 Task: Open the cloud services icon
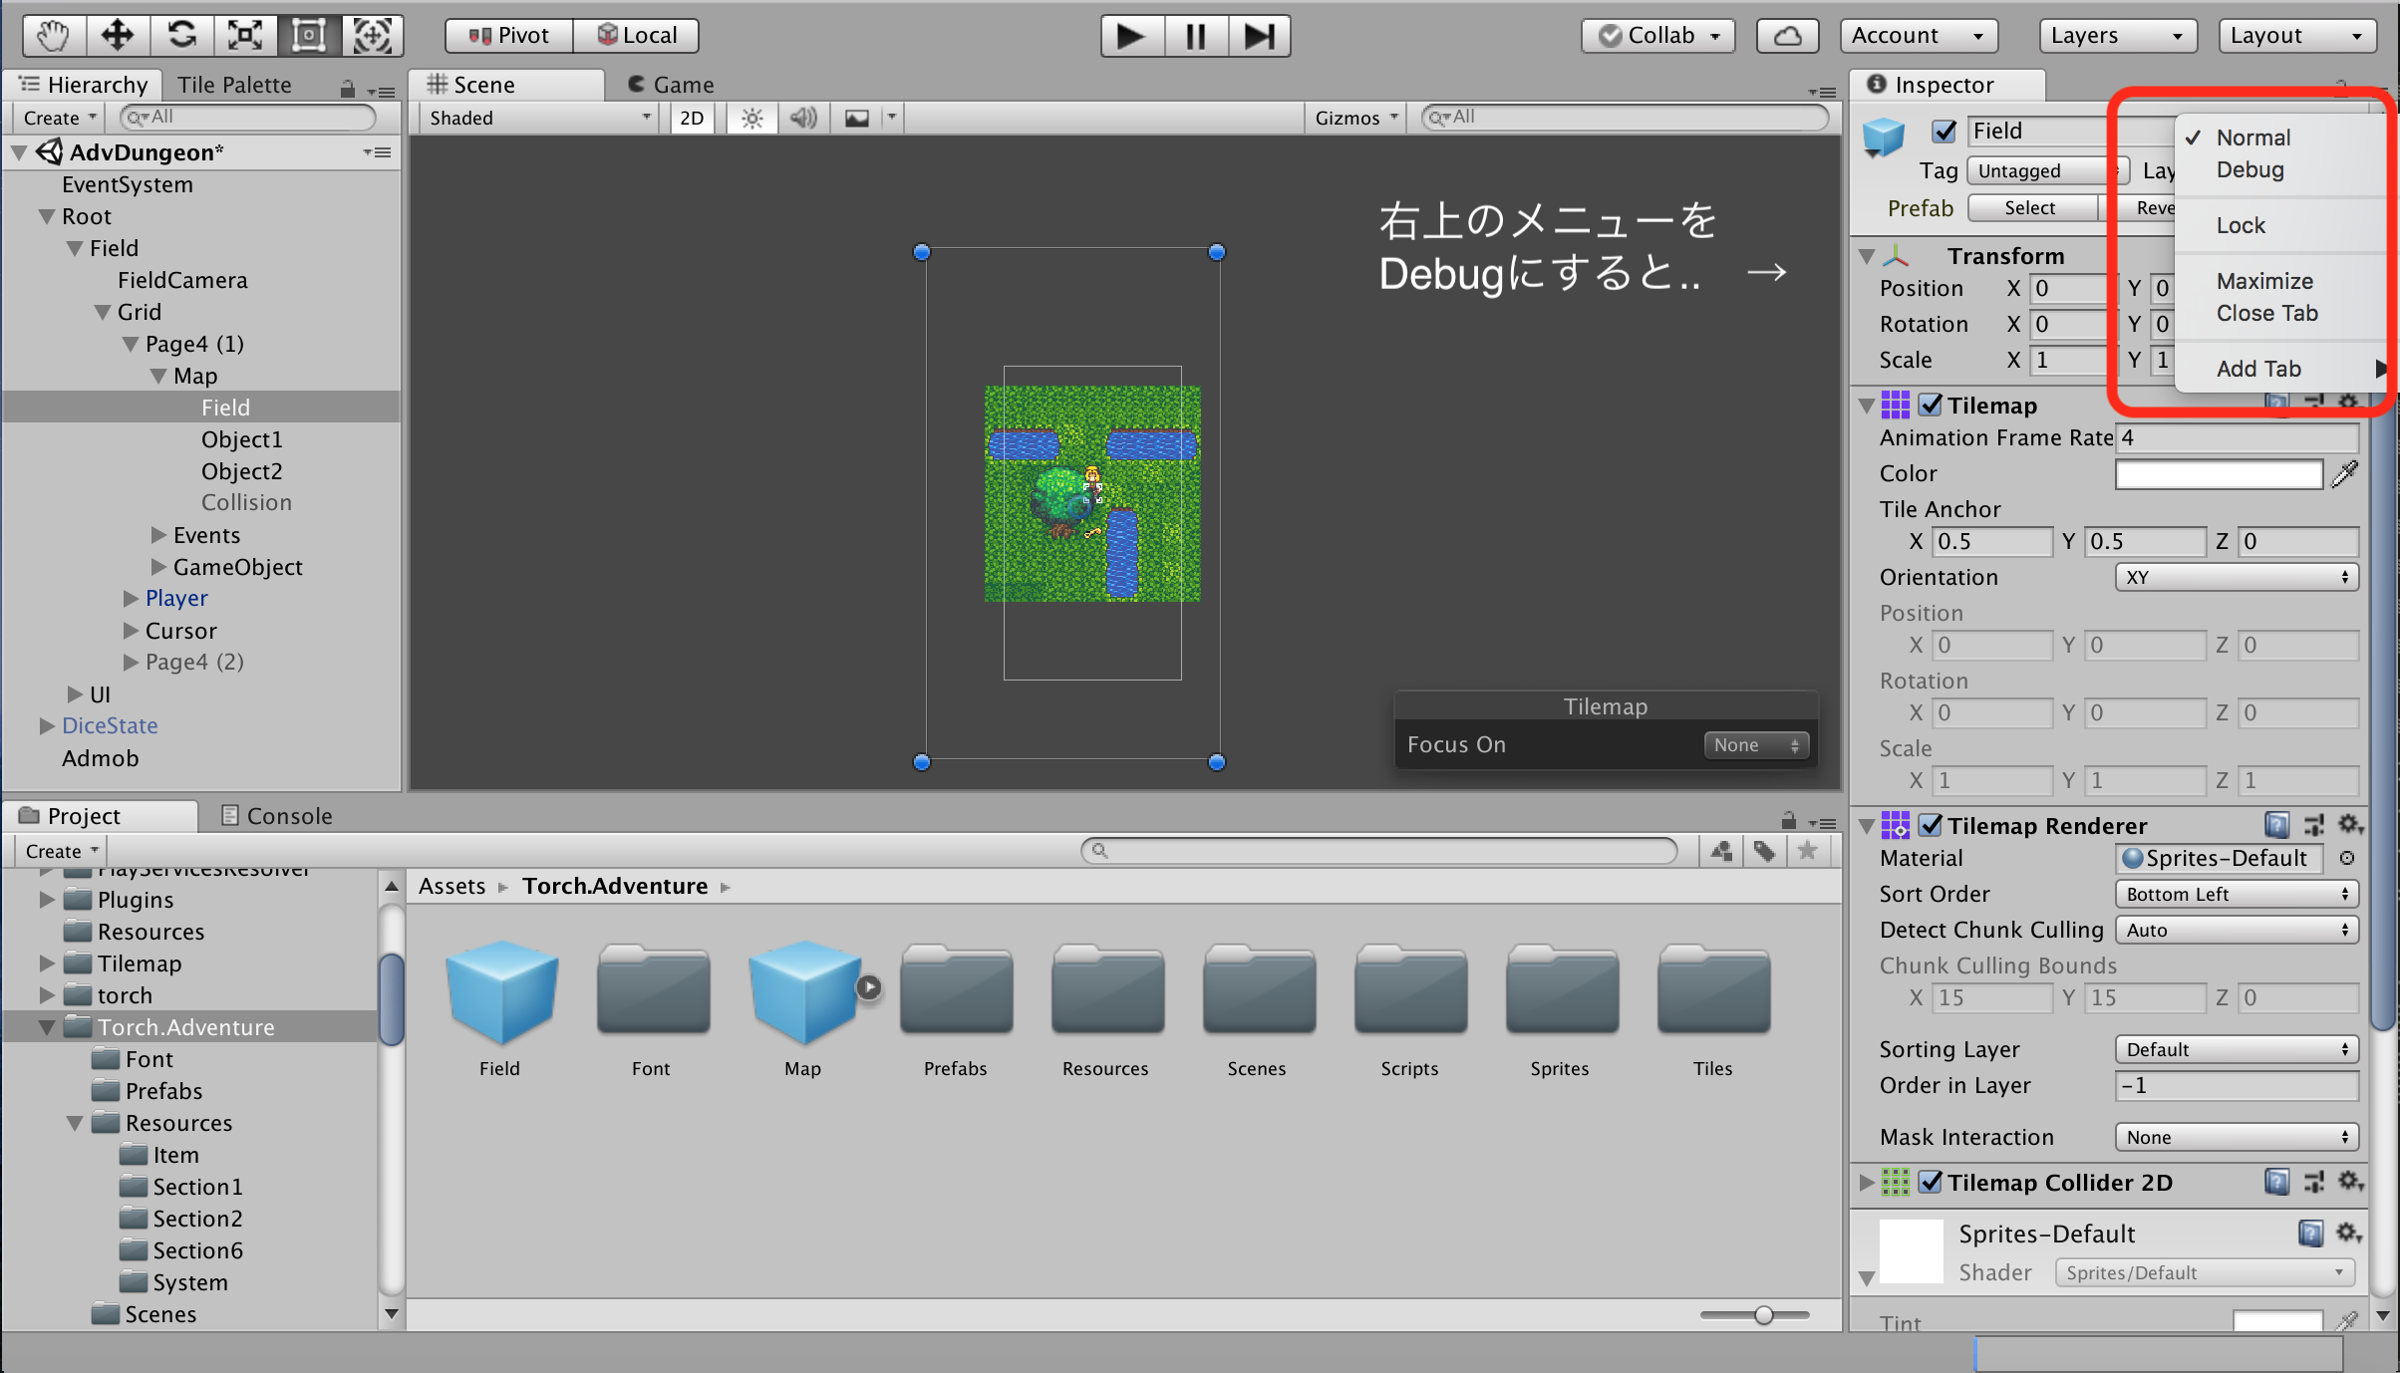[x=1787, y=36]
